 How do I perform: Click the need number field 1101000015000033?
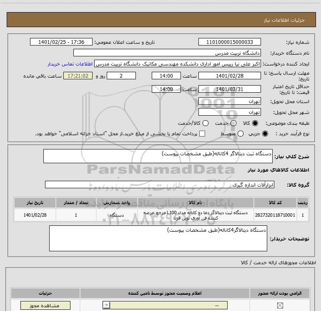[229, 42]
